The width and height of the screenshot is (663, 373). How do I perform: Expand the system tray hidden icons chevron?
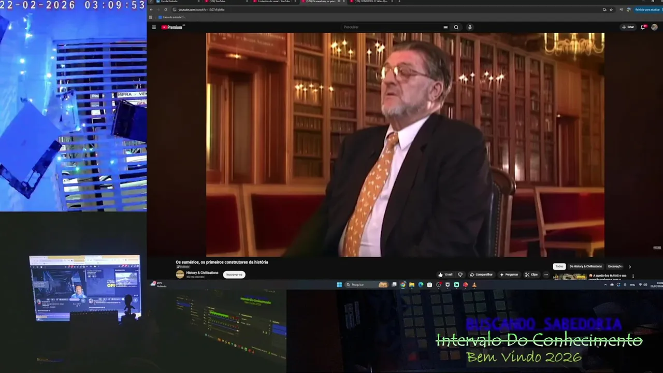606,284
